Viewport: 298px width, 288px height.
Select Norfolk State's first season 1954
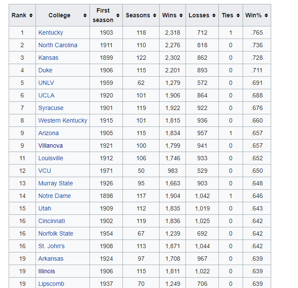pos(106,233)
